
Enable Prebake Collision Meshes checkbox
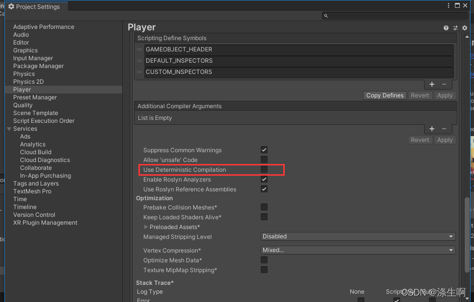pyautogui.click(x=264, y=207)
